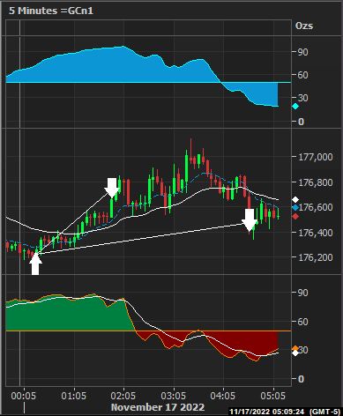Click the 'Ozs' unit label
The height and width of the screenshot is (416, 343).
pyautogui.click(x=304, y=26)
